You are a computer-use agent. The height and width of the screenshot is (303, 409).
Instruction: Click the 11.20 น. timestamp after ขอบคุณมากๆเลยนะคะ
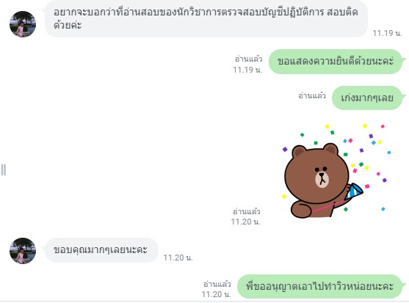178,258
